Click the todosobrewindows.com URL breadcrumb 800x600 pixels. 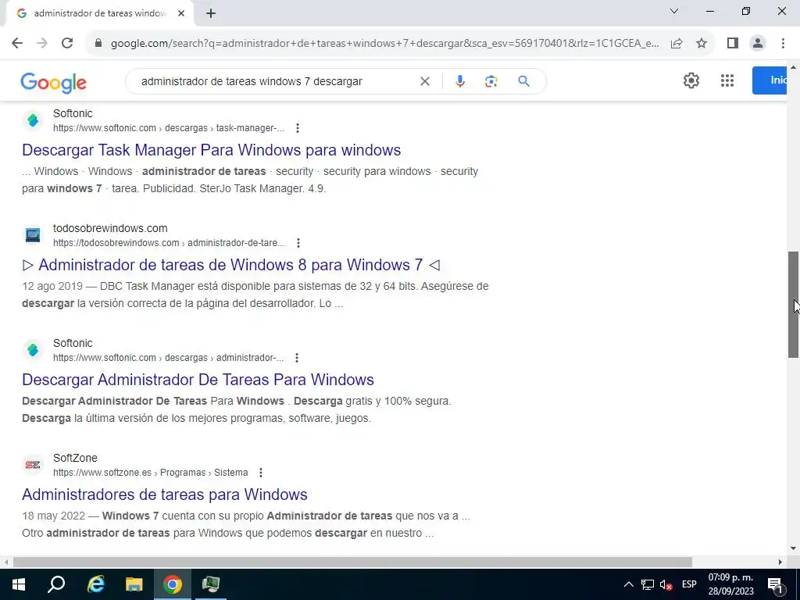(x=169, y=243)
